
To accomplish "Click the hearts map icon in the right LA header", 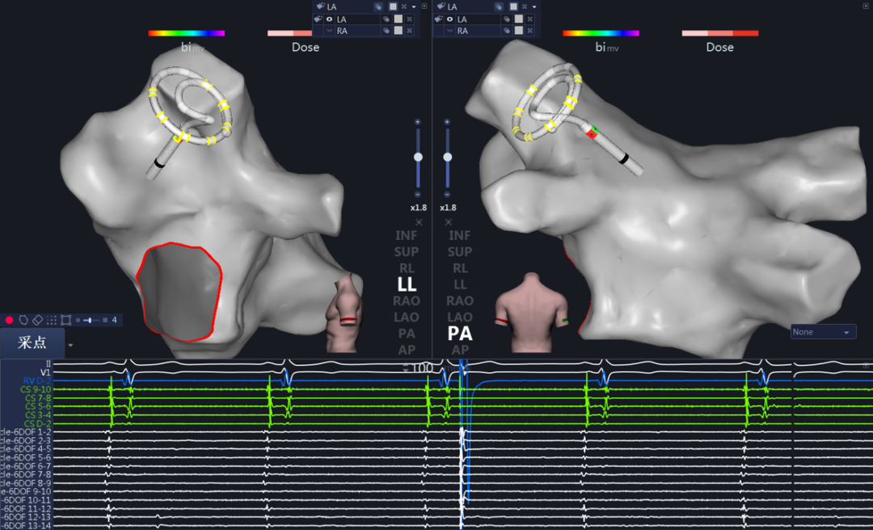I will coord(441,6).
